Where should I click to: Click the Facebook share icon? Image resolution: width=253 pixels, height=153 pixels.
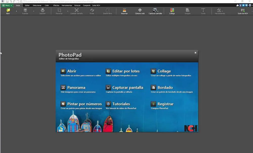click(240, 5)
